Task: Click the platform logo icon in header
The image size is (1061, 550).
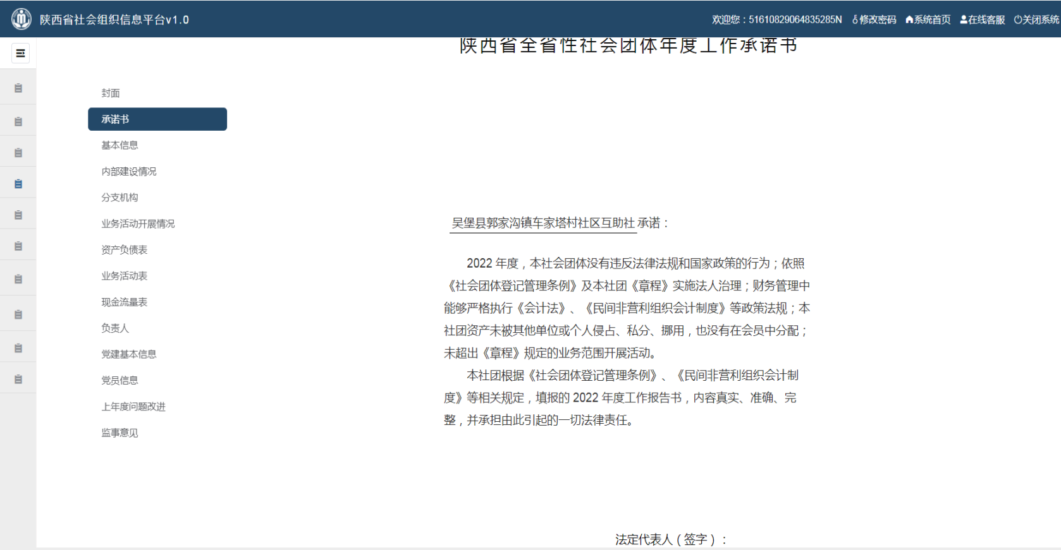Action: (21, 19)
